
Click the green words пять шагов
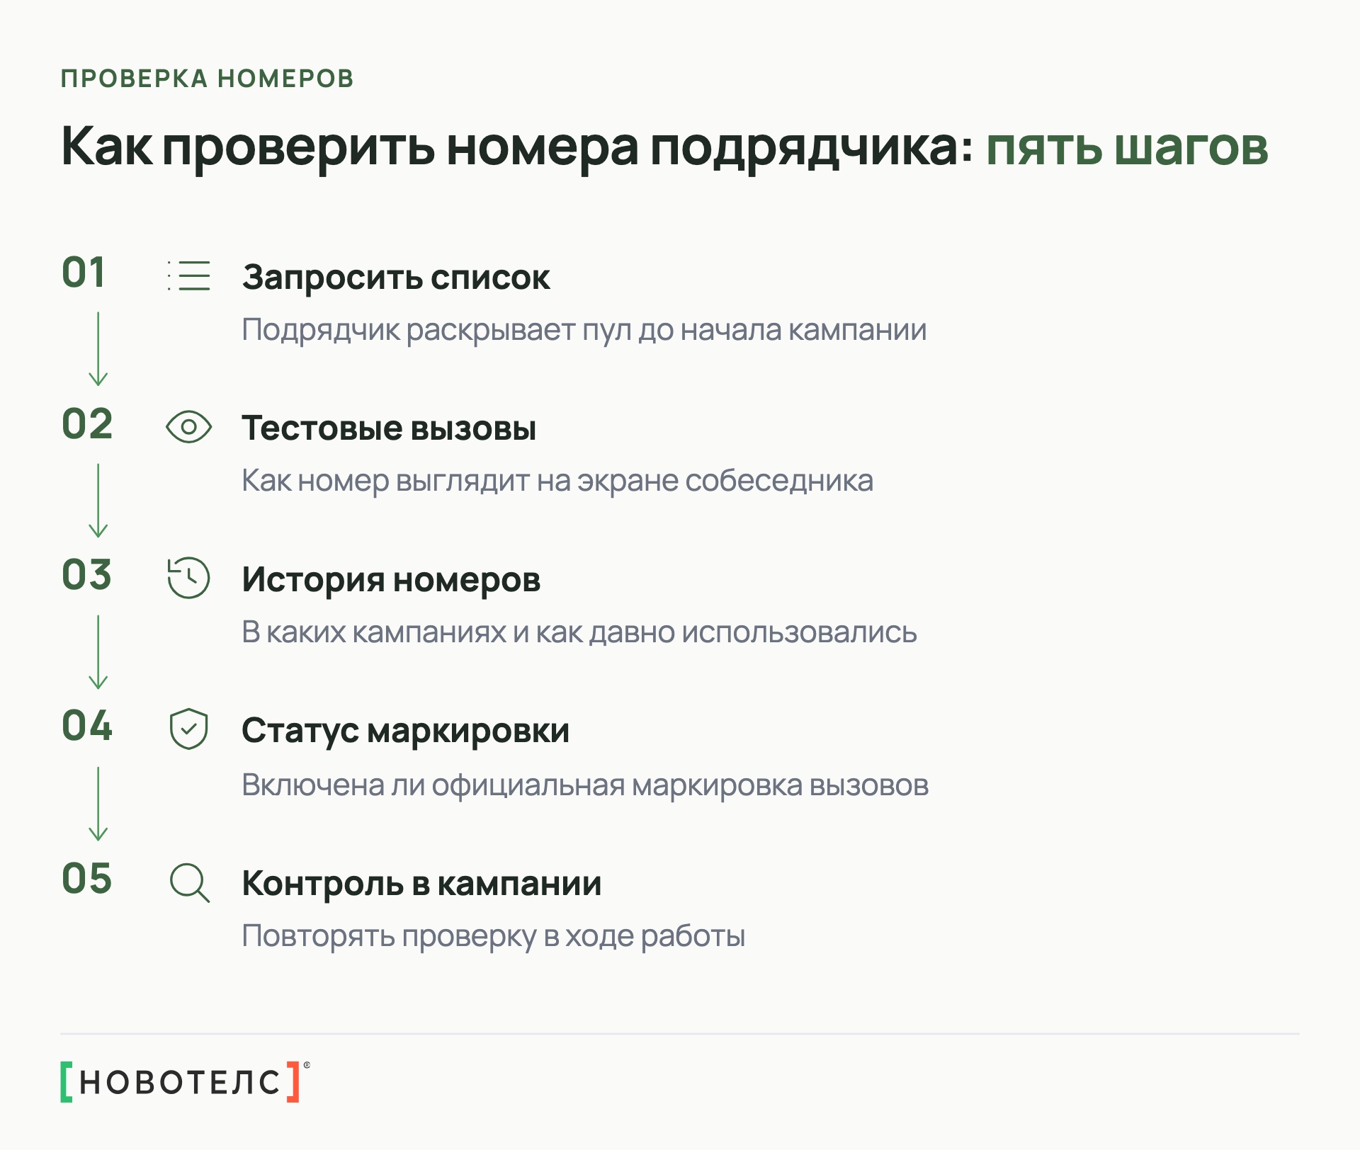[x=1127, y=149]
